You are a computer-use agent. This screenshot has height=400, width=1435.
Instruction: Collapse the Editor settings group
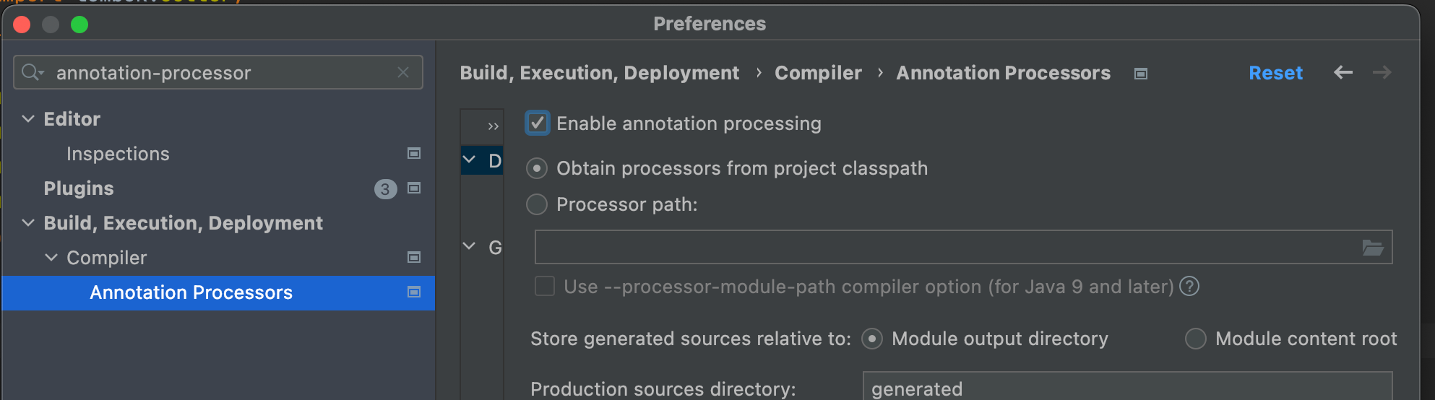click(x=28, y=118)
